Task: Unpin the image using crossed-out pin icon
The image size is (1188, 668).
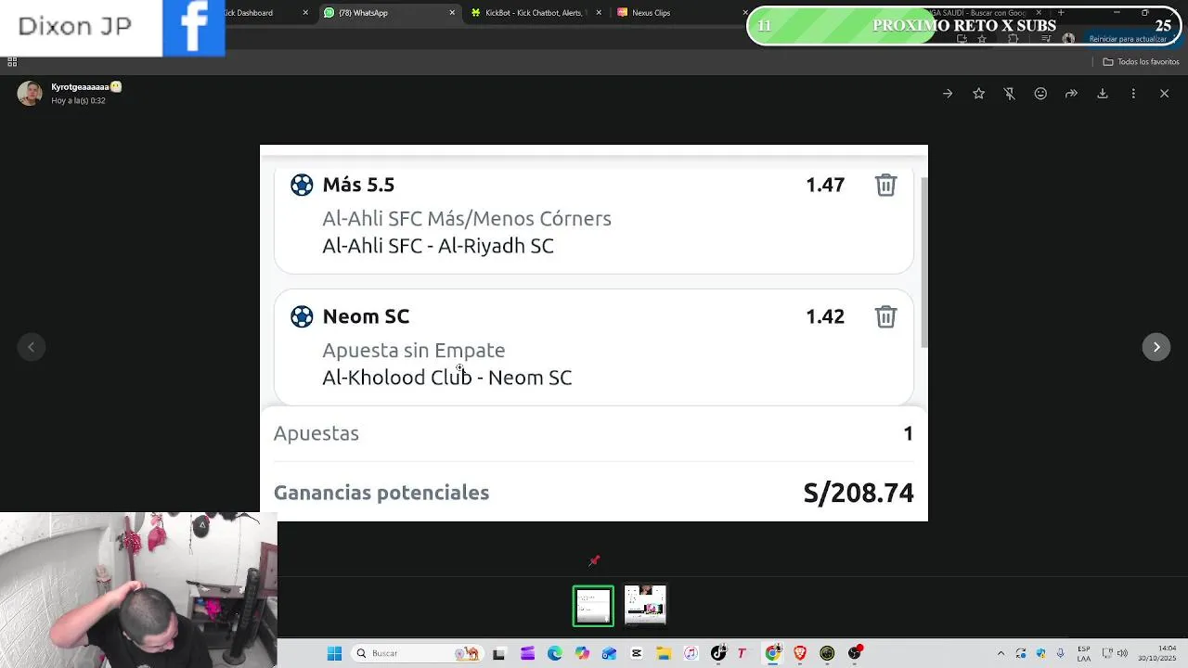Action: tap(1010, 94)
